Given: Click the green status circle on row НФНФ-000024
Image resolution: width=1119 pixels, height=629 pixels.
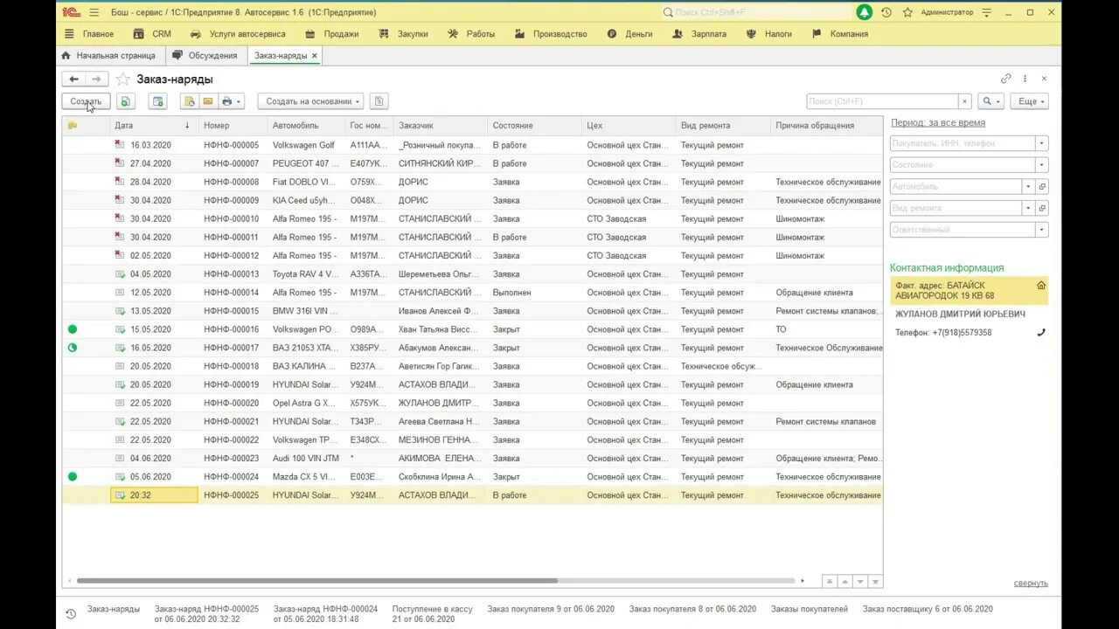Looking at the screenshot, I should [x=73, y=476].
